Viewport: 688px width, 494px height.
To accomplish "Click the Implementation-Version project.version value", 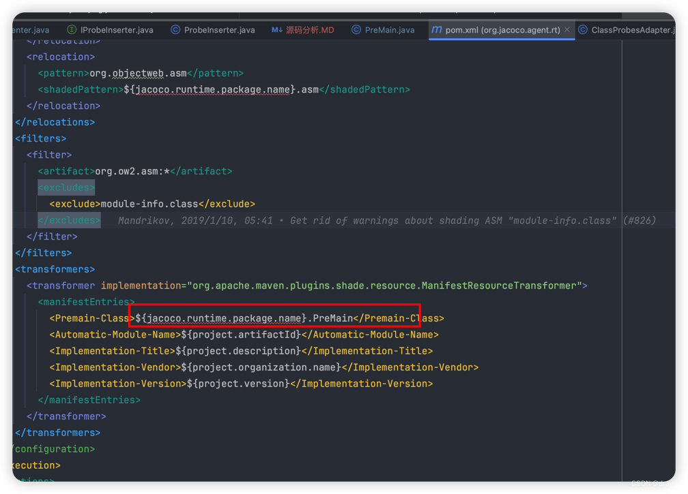I will pos(238,384).
